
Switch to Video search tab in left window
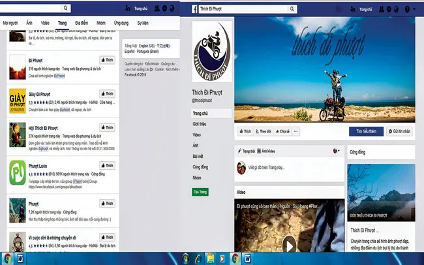[x=45, y=23]
